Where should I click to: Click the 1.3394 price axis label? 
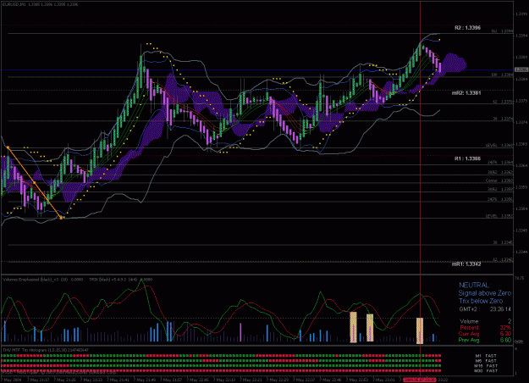point(521,35)
